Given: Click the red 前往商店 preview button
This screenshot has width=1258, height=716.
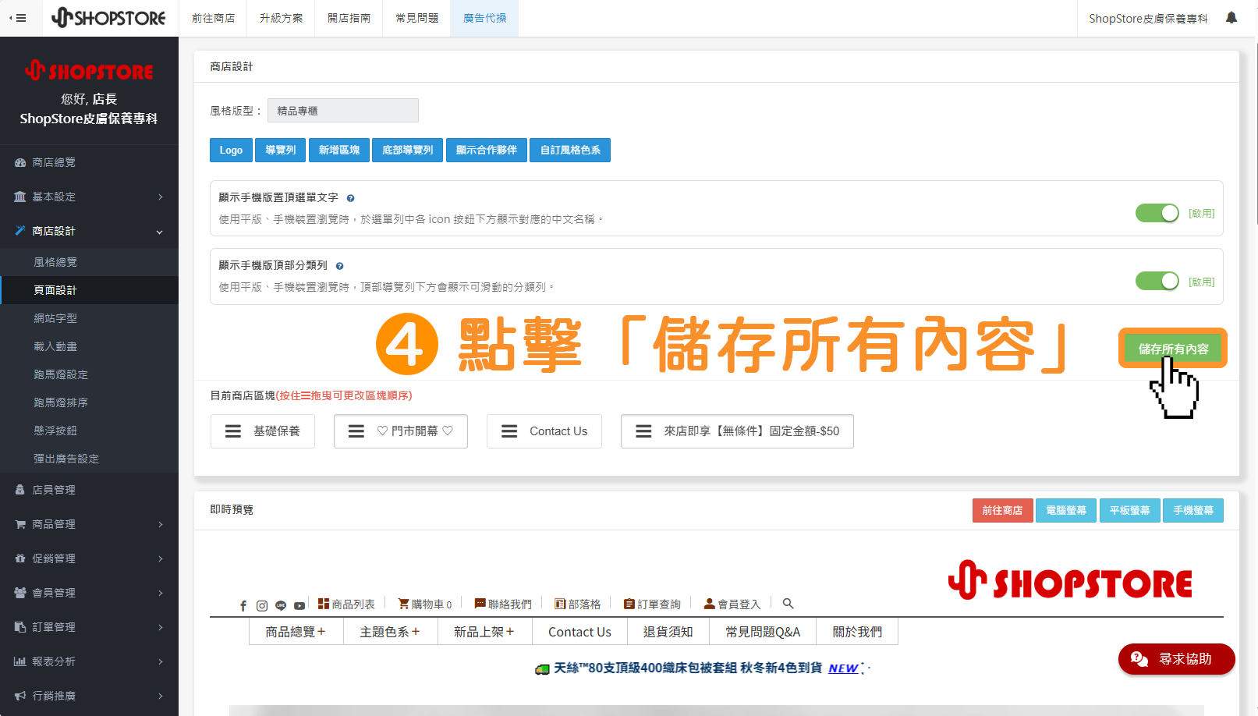Looking at the screenshot, I should coord(1002,510).
